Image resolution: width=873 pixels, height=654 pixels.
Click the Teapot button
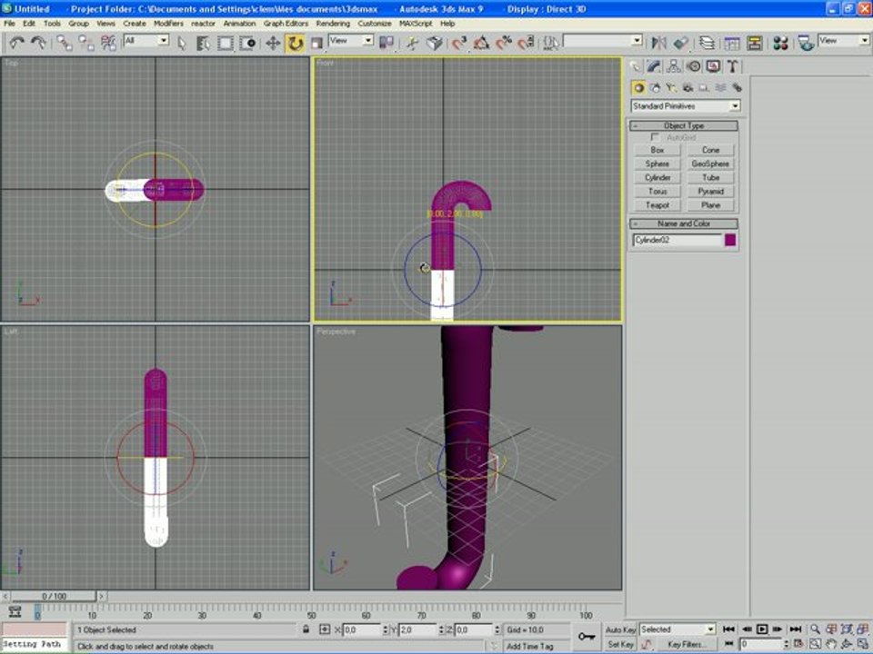click(657, 205)
